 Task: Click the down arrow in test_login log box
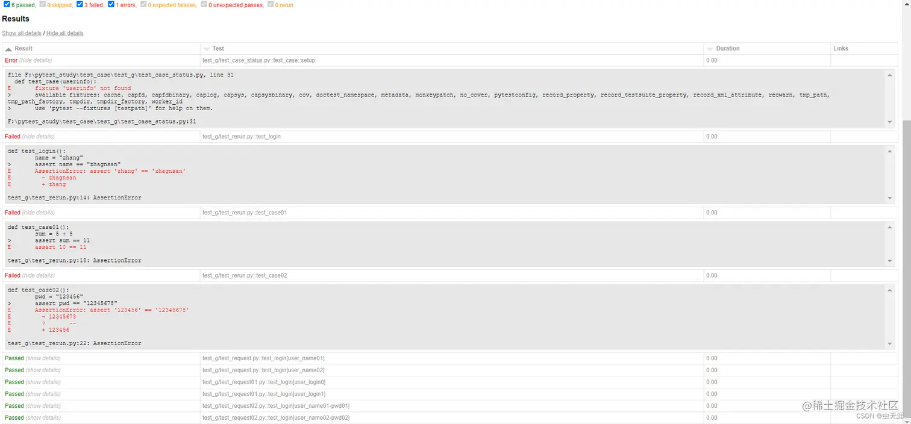(x=891, y=198)
